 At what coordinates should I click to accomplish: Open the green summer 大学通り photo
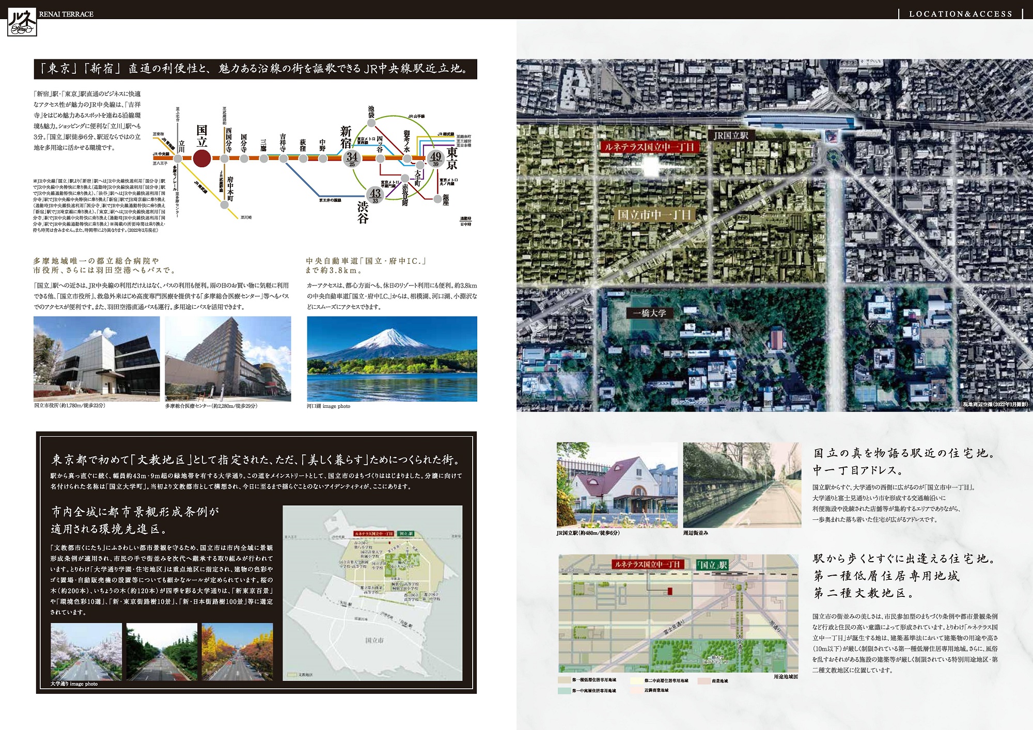click(162, 652)
